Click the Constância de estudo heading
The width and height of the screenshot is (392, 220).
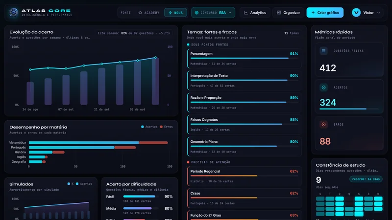[x=341, y=165]
